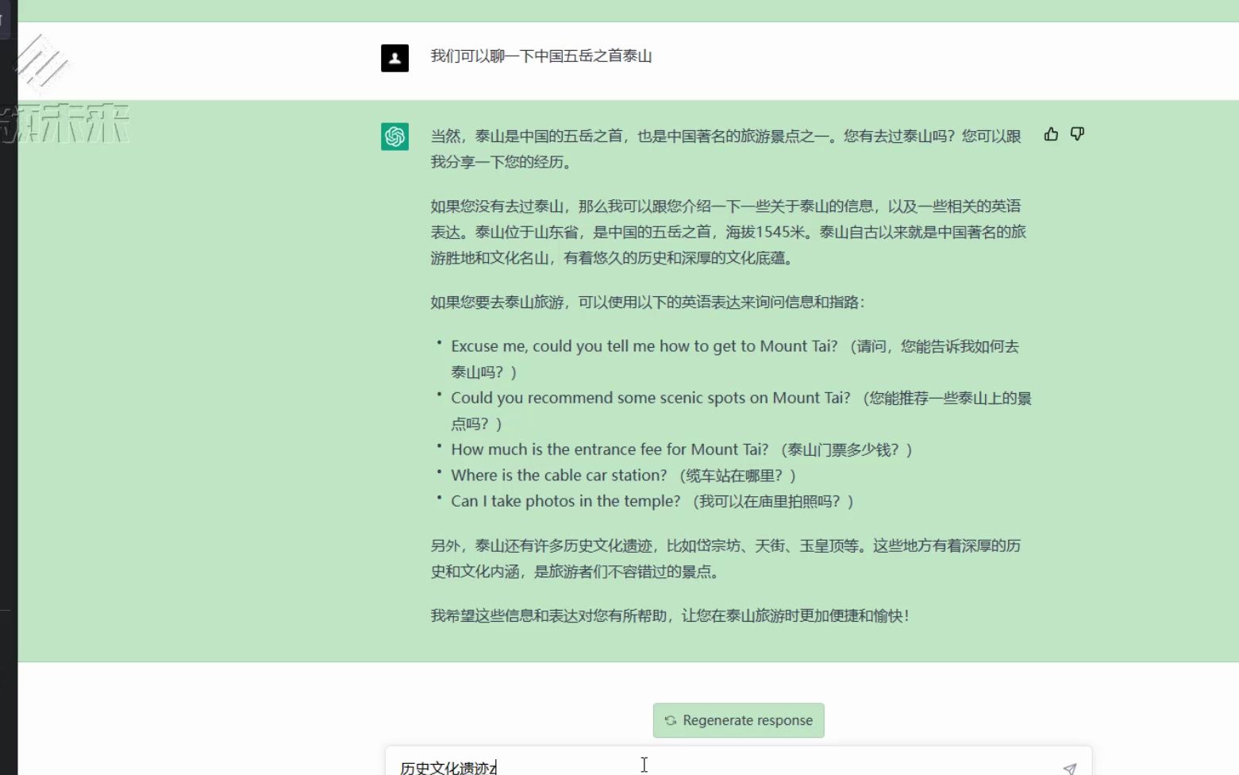
Task: Click the thumbs down icon on the response
Action: pyautogui.click(x=1077, y=134)
